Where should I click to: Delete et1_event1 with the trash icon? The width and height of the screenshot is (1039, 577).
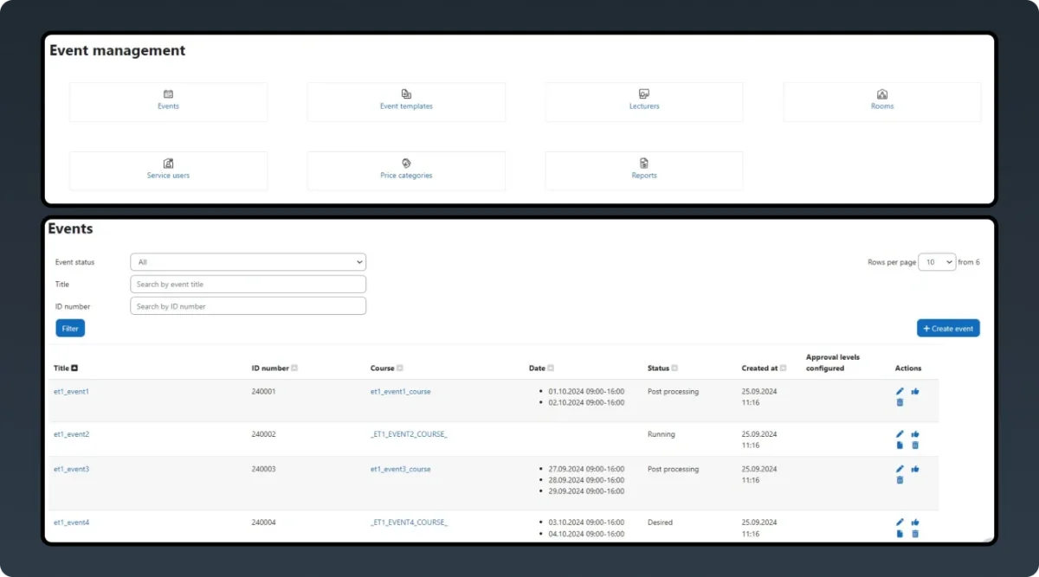(x=900, y=402)
